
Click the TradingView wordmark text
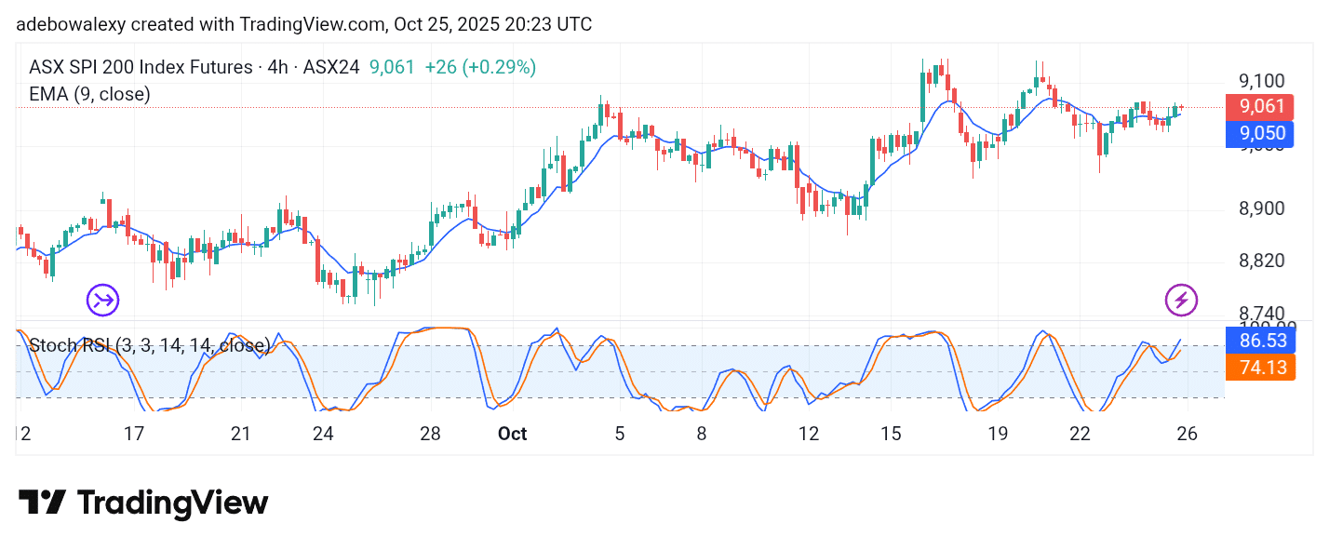point(172,503)
